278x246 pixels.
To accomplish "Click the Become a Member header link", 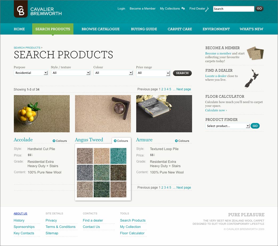I will point(143,9).
